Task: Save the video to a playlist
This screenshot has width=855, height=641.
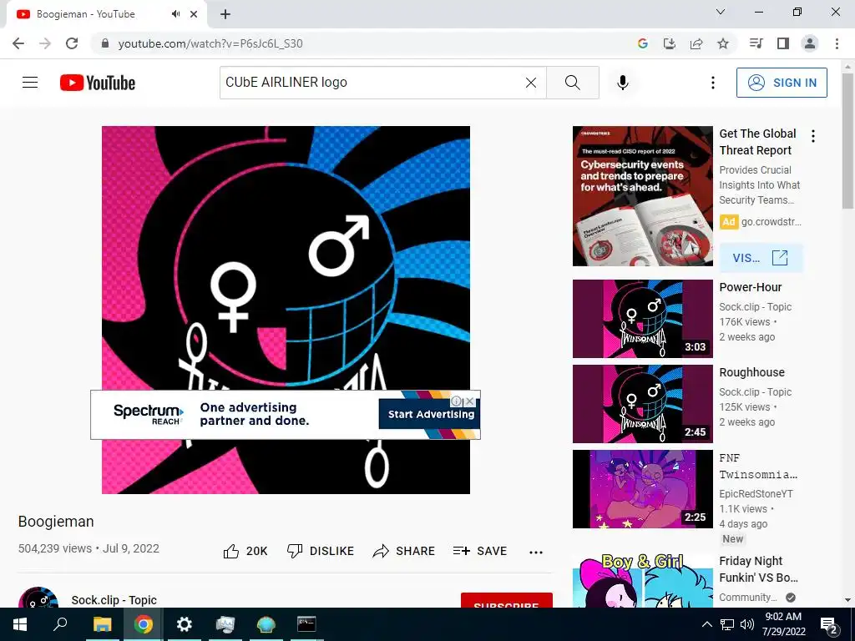Action: [x=480, y=551]
